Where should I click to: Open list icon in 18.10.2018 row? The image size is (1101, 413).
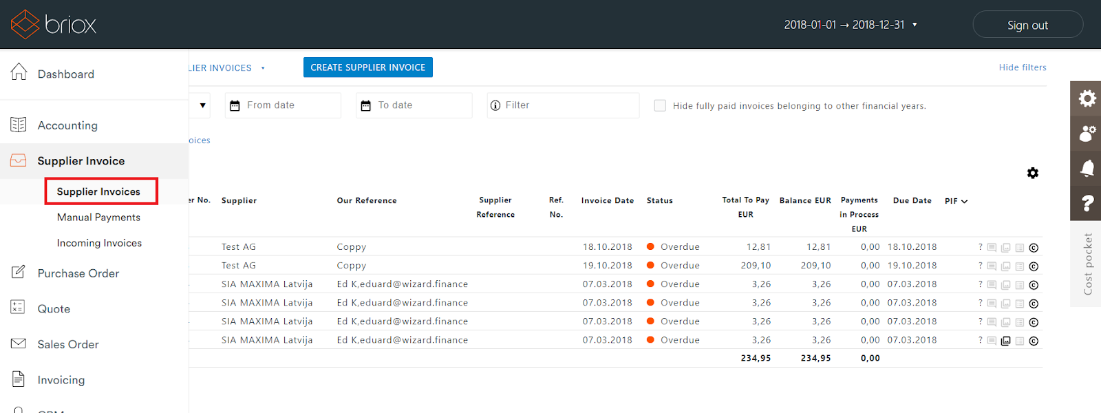1020,248
